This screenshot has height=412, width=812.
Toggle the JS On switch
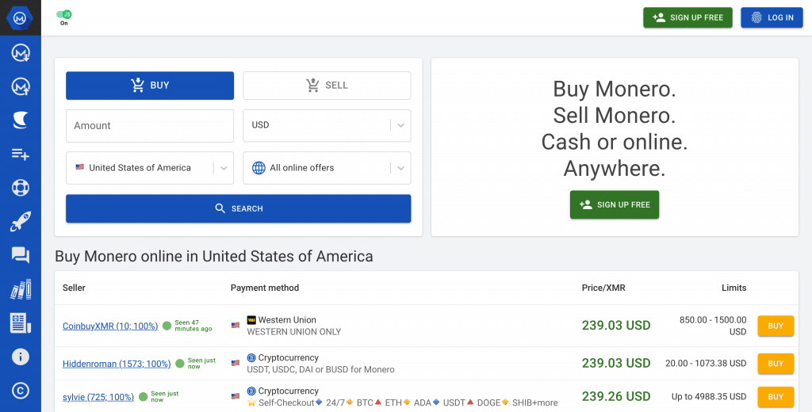64,14
